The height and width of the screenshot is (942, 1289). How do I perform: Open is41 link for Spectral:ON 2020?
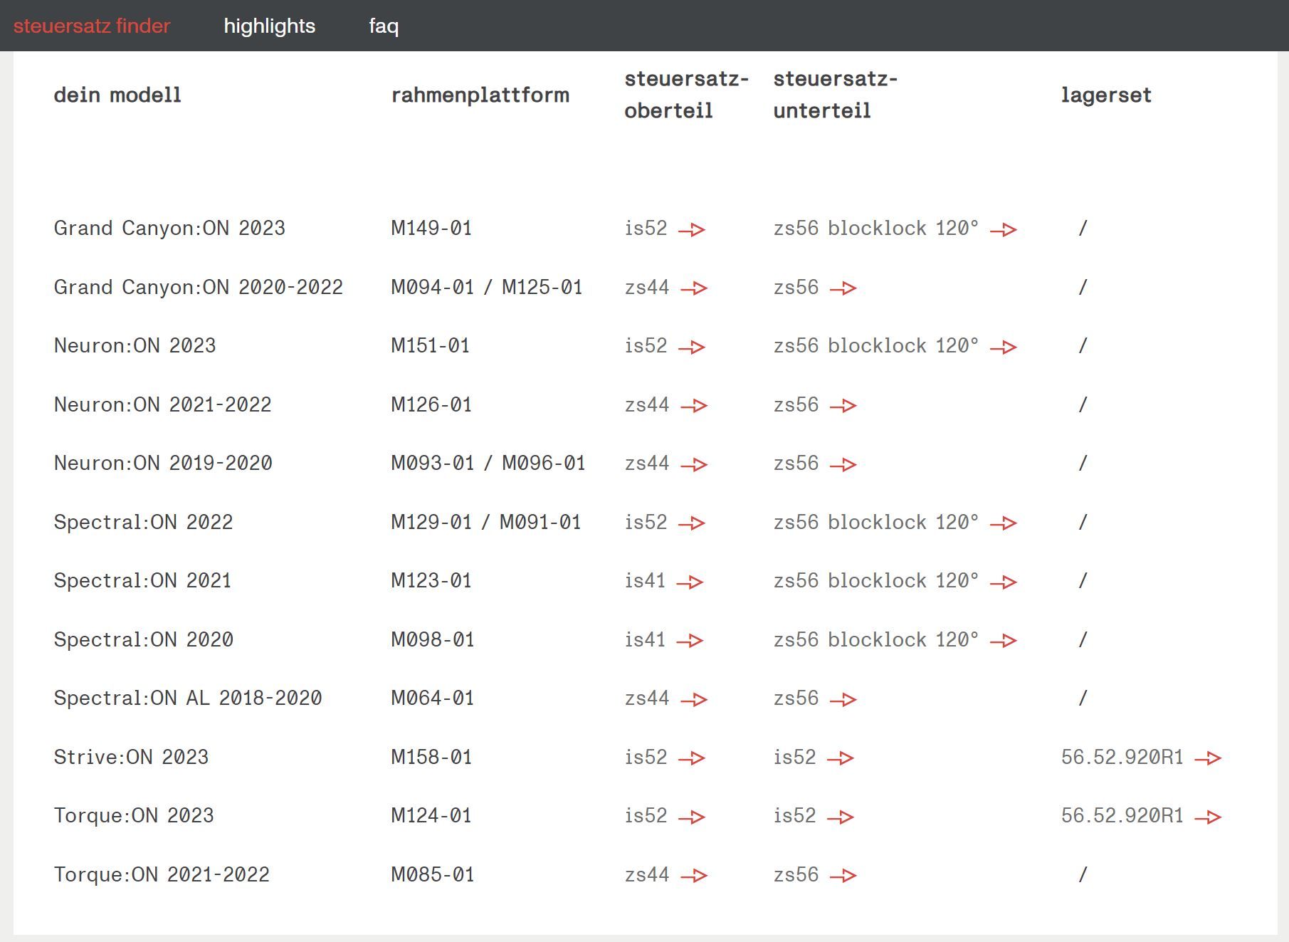click(645, 639)
